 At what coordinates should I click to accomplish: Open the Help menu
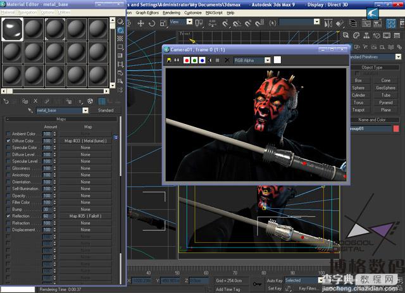click(230, 13)
